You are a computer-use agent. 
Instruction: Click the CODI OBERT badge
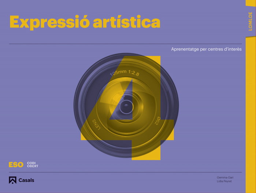coord(33,164)
